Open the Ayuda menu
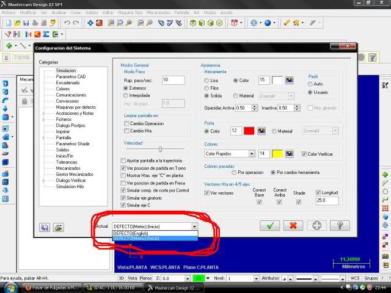Image resolution: width=391 pixels, height=293 pixels. (226, 12)
